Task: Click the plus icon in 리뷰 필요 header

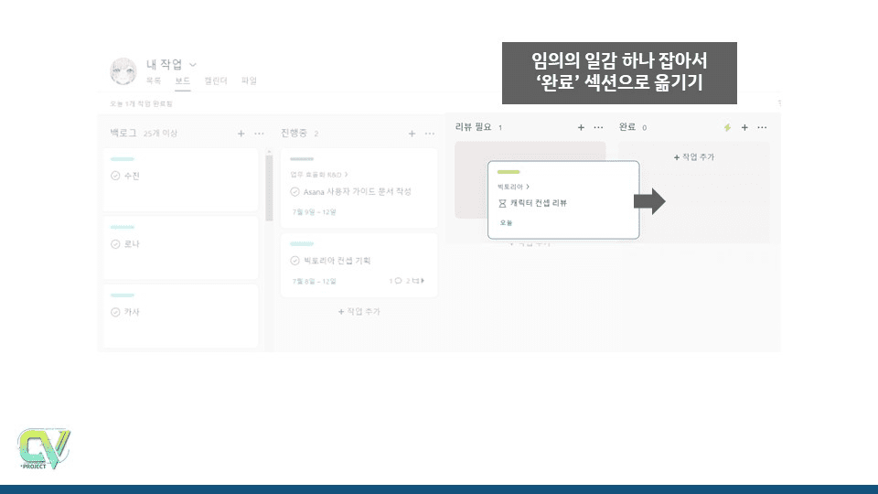Action: click(x=581, y=127)
